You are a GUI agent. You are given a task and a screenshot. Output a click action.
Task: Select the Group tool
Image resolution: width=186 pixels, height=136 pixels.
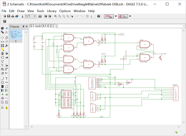point(2,46)
